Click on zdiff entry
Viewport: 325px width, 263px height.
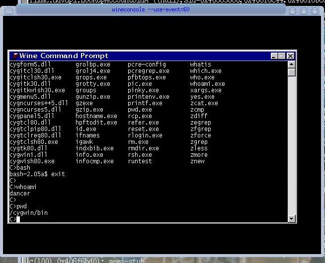[x=199, y=116]
